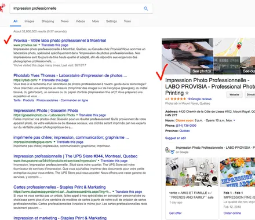Select the All tab
The width and height of the screenshot is (255, 220).
(x=16, y=21)
